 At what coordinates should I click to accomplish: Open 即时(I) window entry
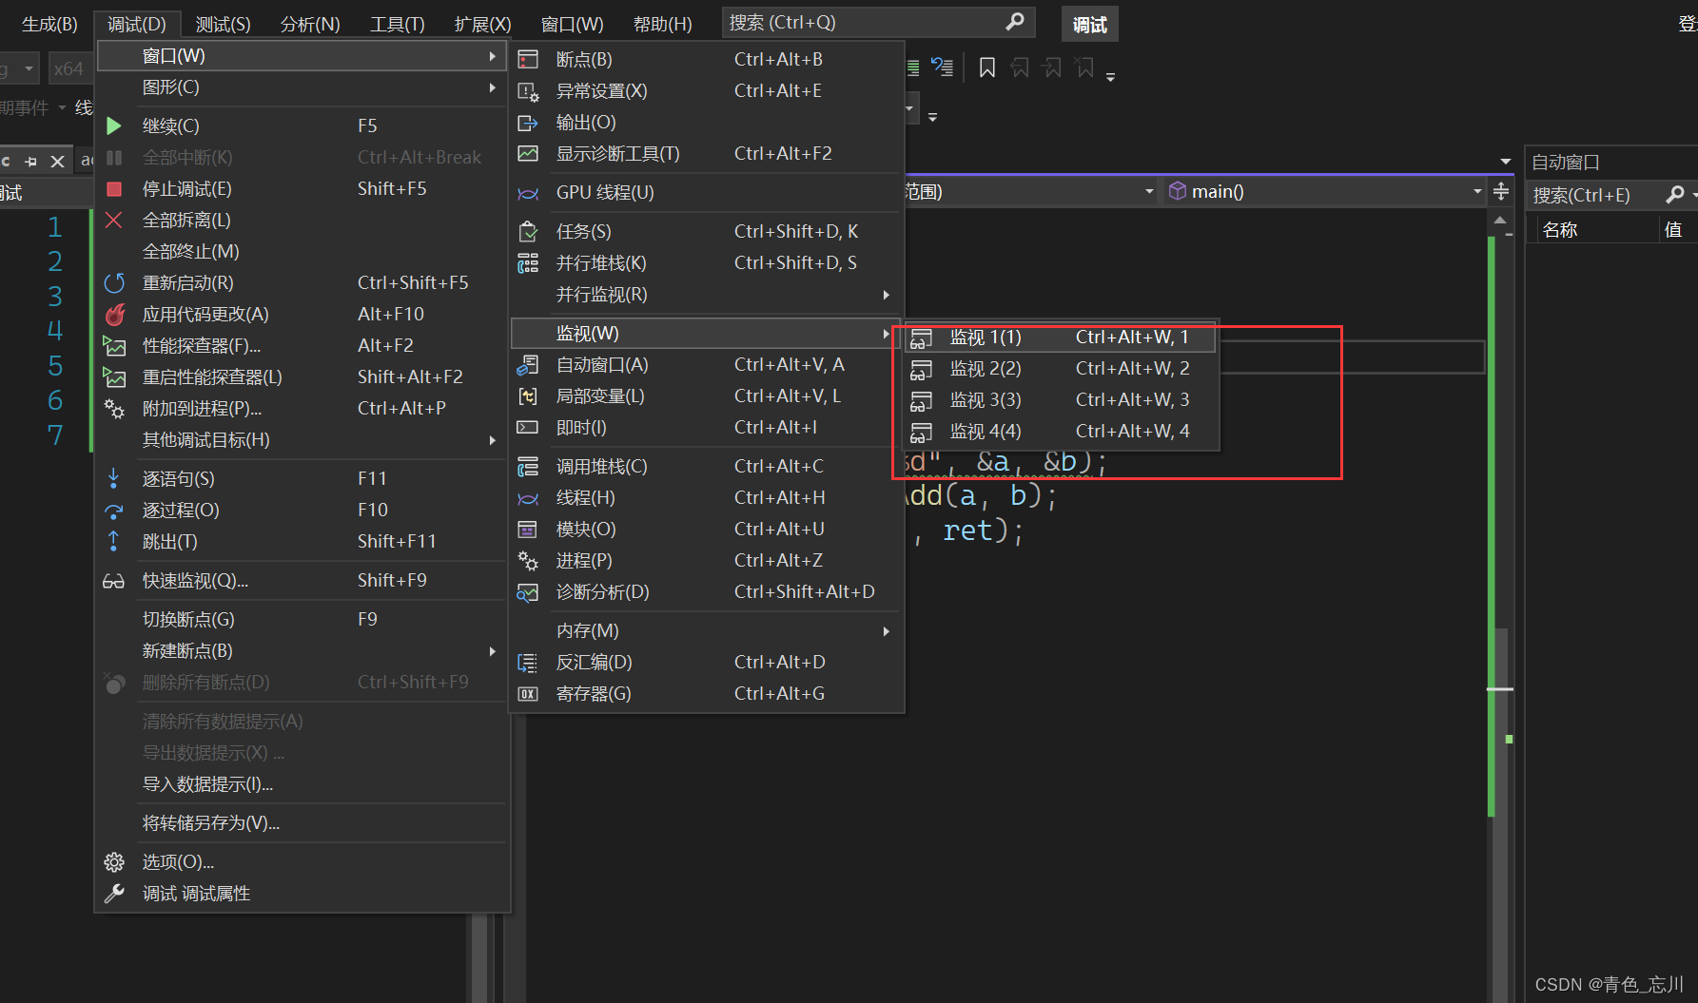(706, 427)
